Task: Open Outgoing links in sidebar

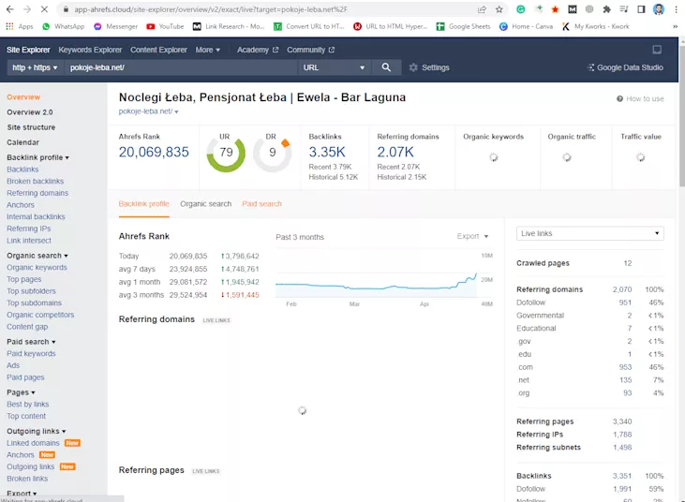Action: (x=31, y=466)
